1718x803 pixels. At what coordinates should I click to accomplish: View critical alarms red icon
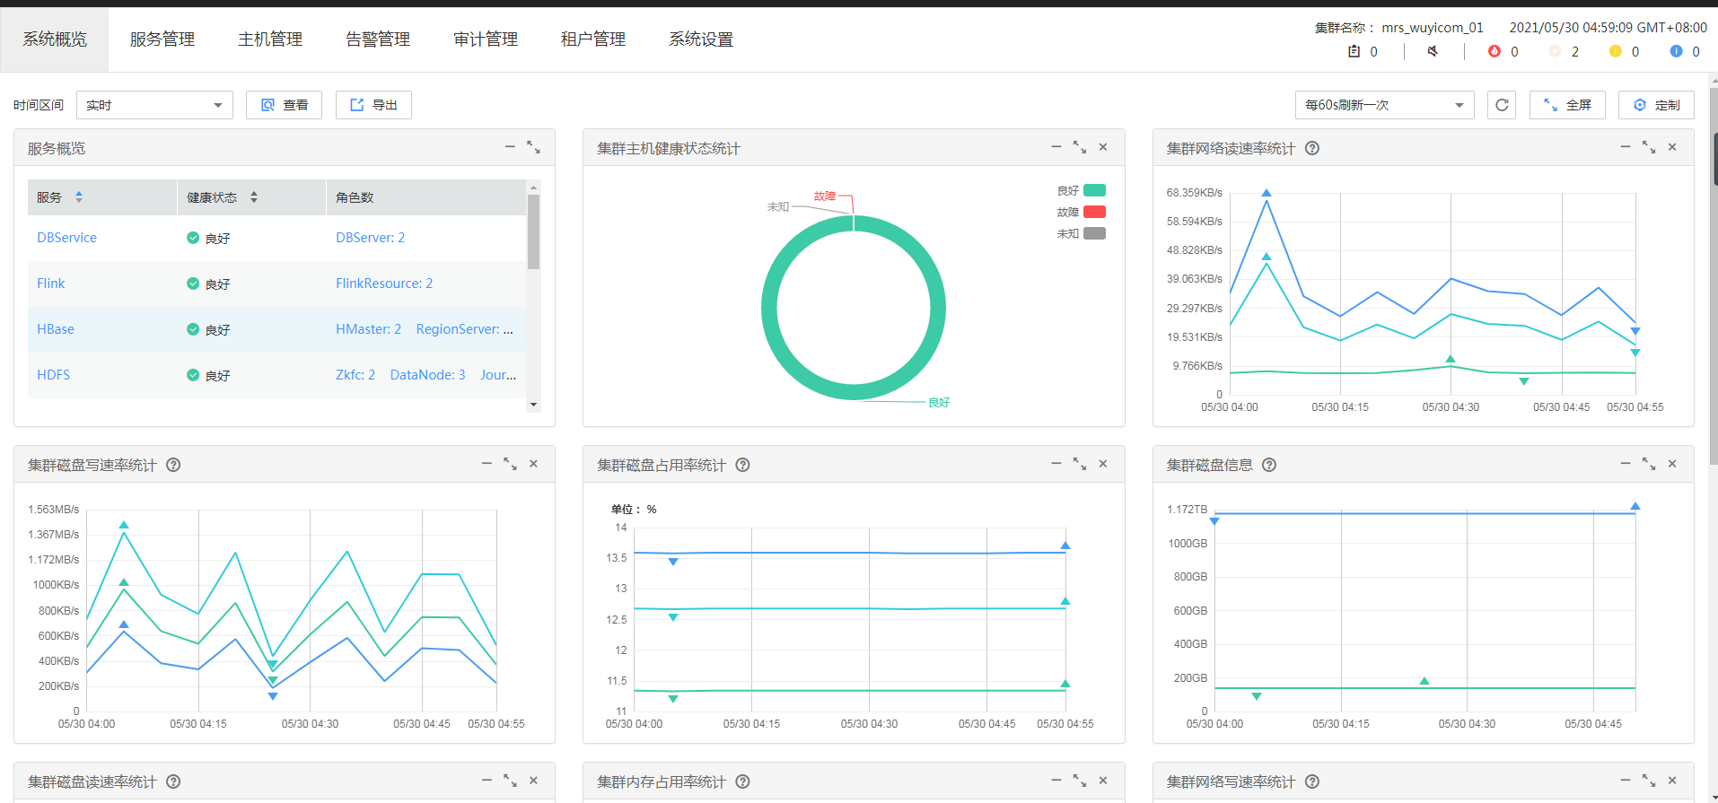(1494, 51)
